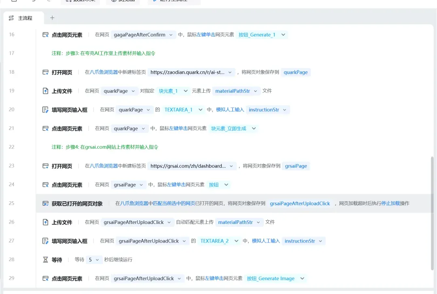The height and width of the screenshot is (294, 437).
Task: Click the fill input icon on line 20
Action: (45, 110)
